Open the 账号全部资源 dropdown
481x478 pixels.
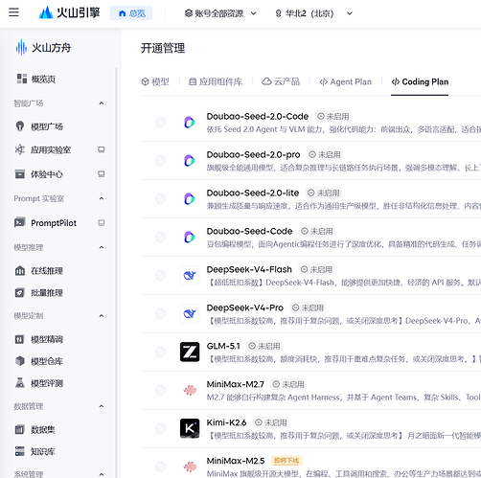pos(220,13)
